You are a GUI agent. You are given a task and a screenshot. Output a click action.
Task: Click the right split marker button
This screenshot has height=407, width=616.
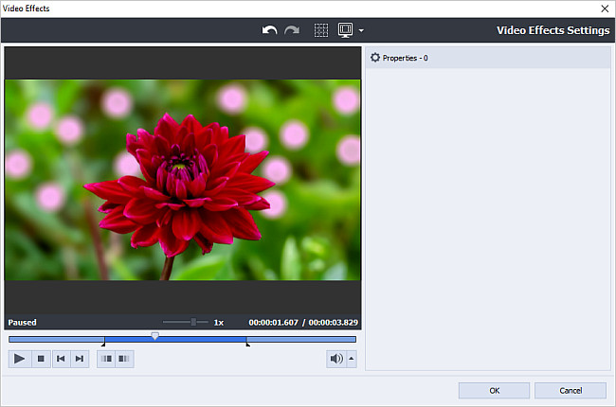pyautogui.click(x=124, y=359)
